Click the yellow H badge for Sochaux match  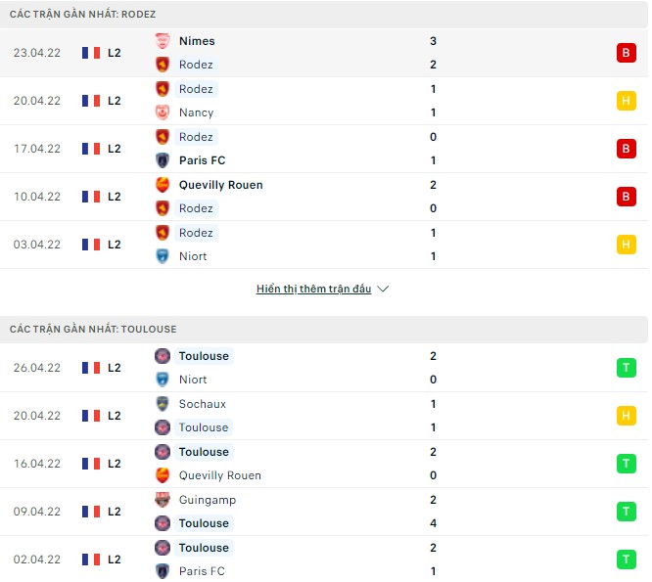point(626,416)
